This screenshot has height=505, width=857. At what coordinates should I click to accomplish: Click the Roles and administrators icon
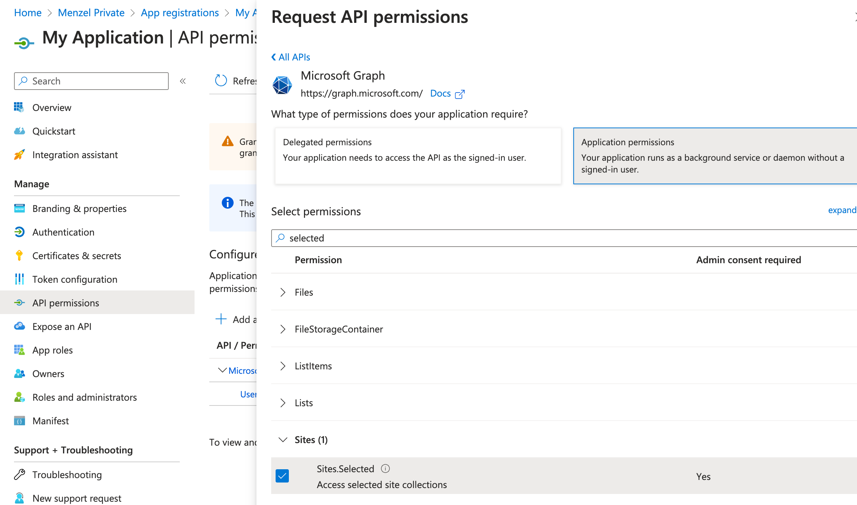coord(20,397)
